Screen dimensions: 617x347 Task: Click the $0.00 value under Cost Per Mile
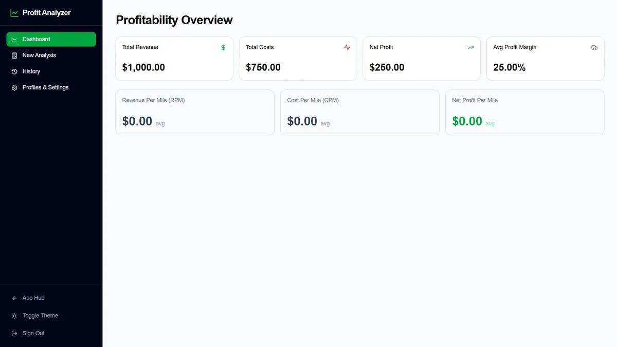(302, 121)
